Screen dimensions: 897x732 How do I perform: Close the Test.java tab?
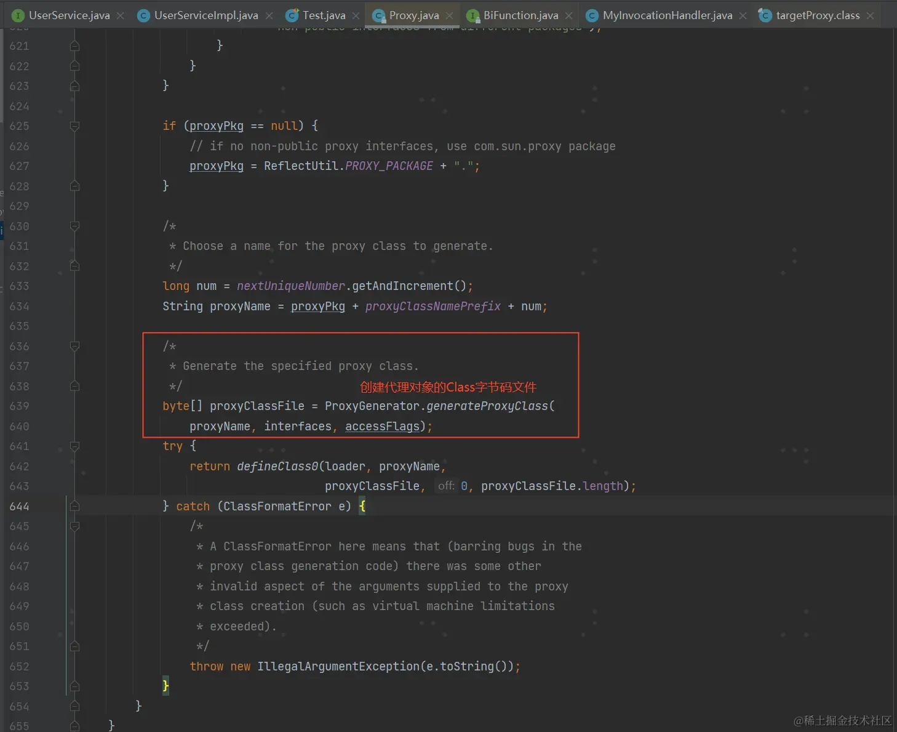pos(356,16)
